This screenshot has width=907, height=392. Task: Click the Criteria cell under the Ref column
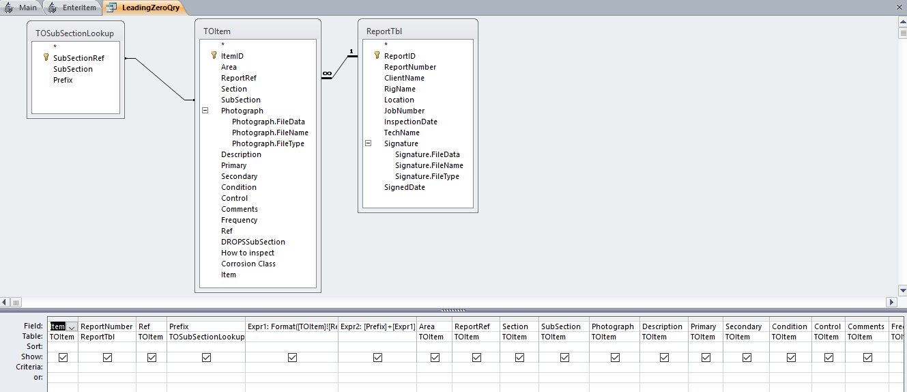point(151,367)
